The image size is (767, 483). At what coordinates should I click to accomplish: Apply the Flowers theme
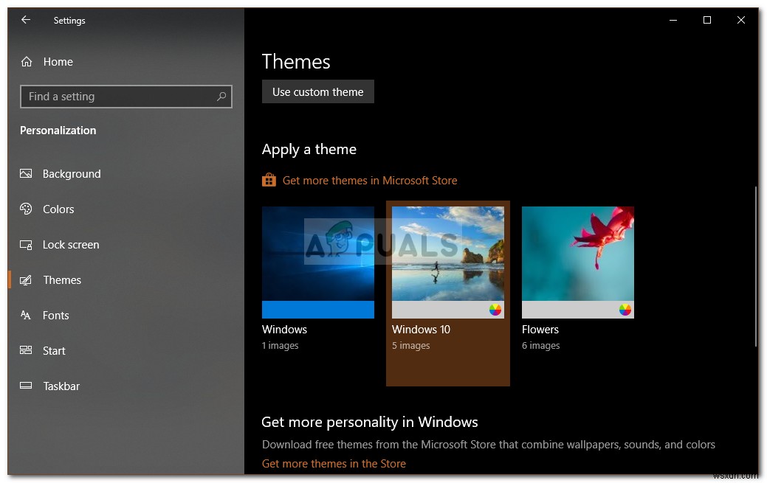pyautogui.click(x=577, y=262)
